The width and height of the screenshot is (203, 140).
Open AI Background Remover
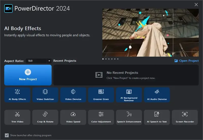point(129,95)
